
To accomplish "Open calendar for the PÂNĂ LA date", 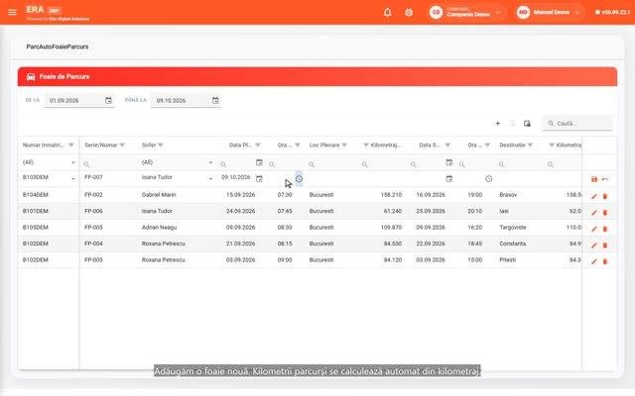I will (215, 100).
